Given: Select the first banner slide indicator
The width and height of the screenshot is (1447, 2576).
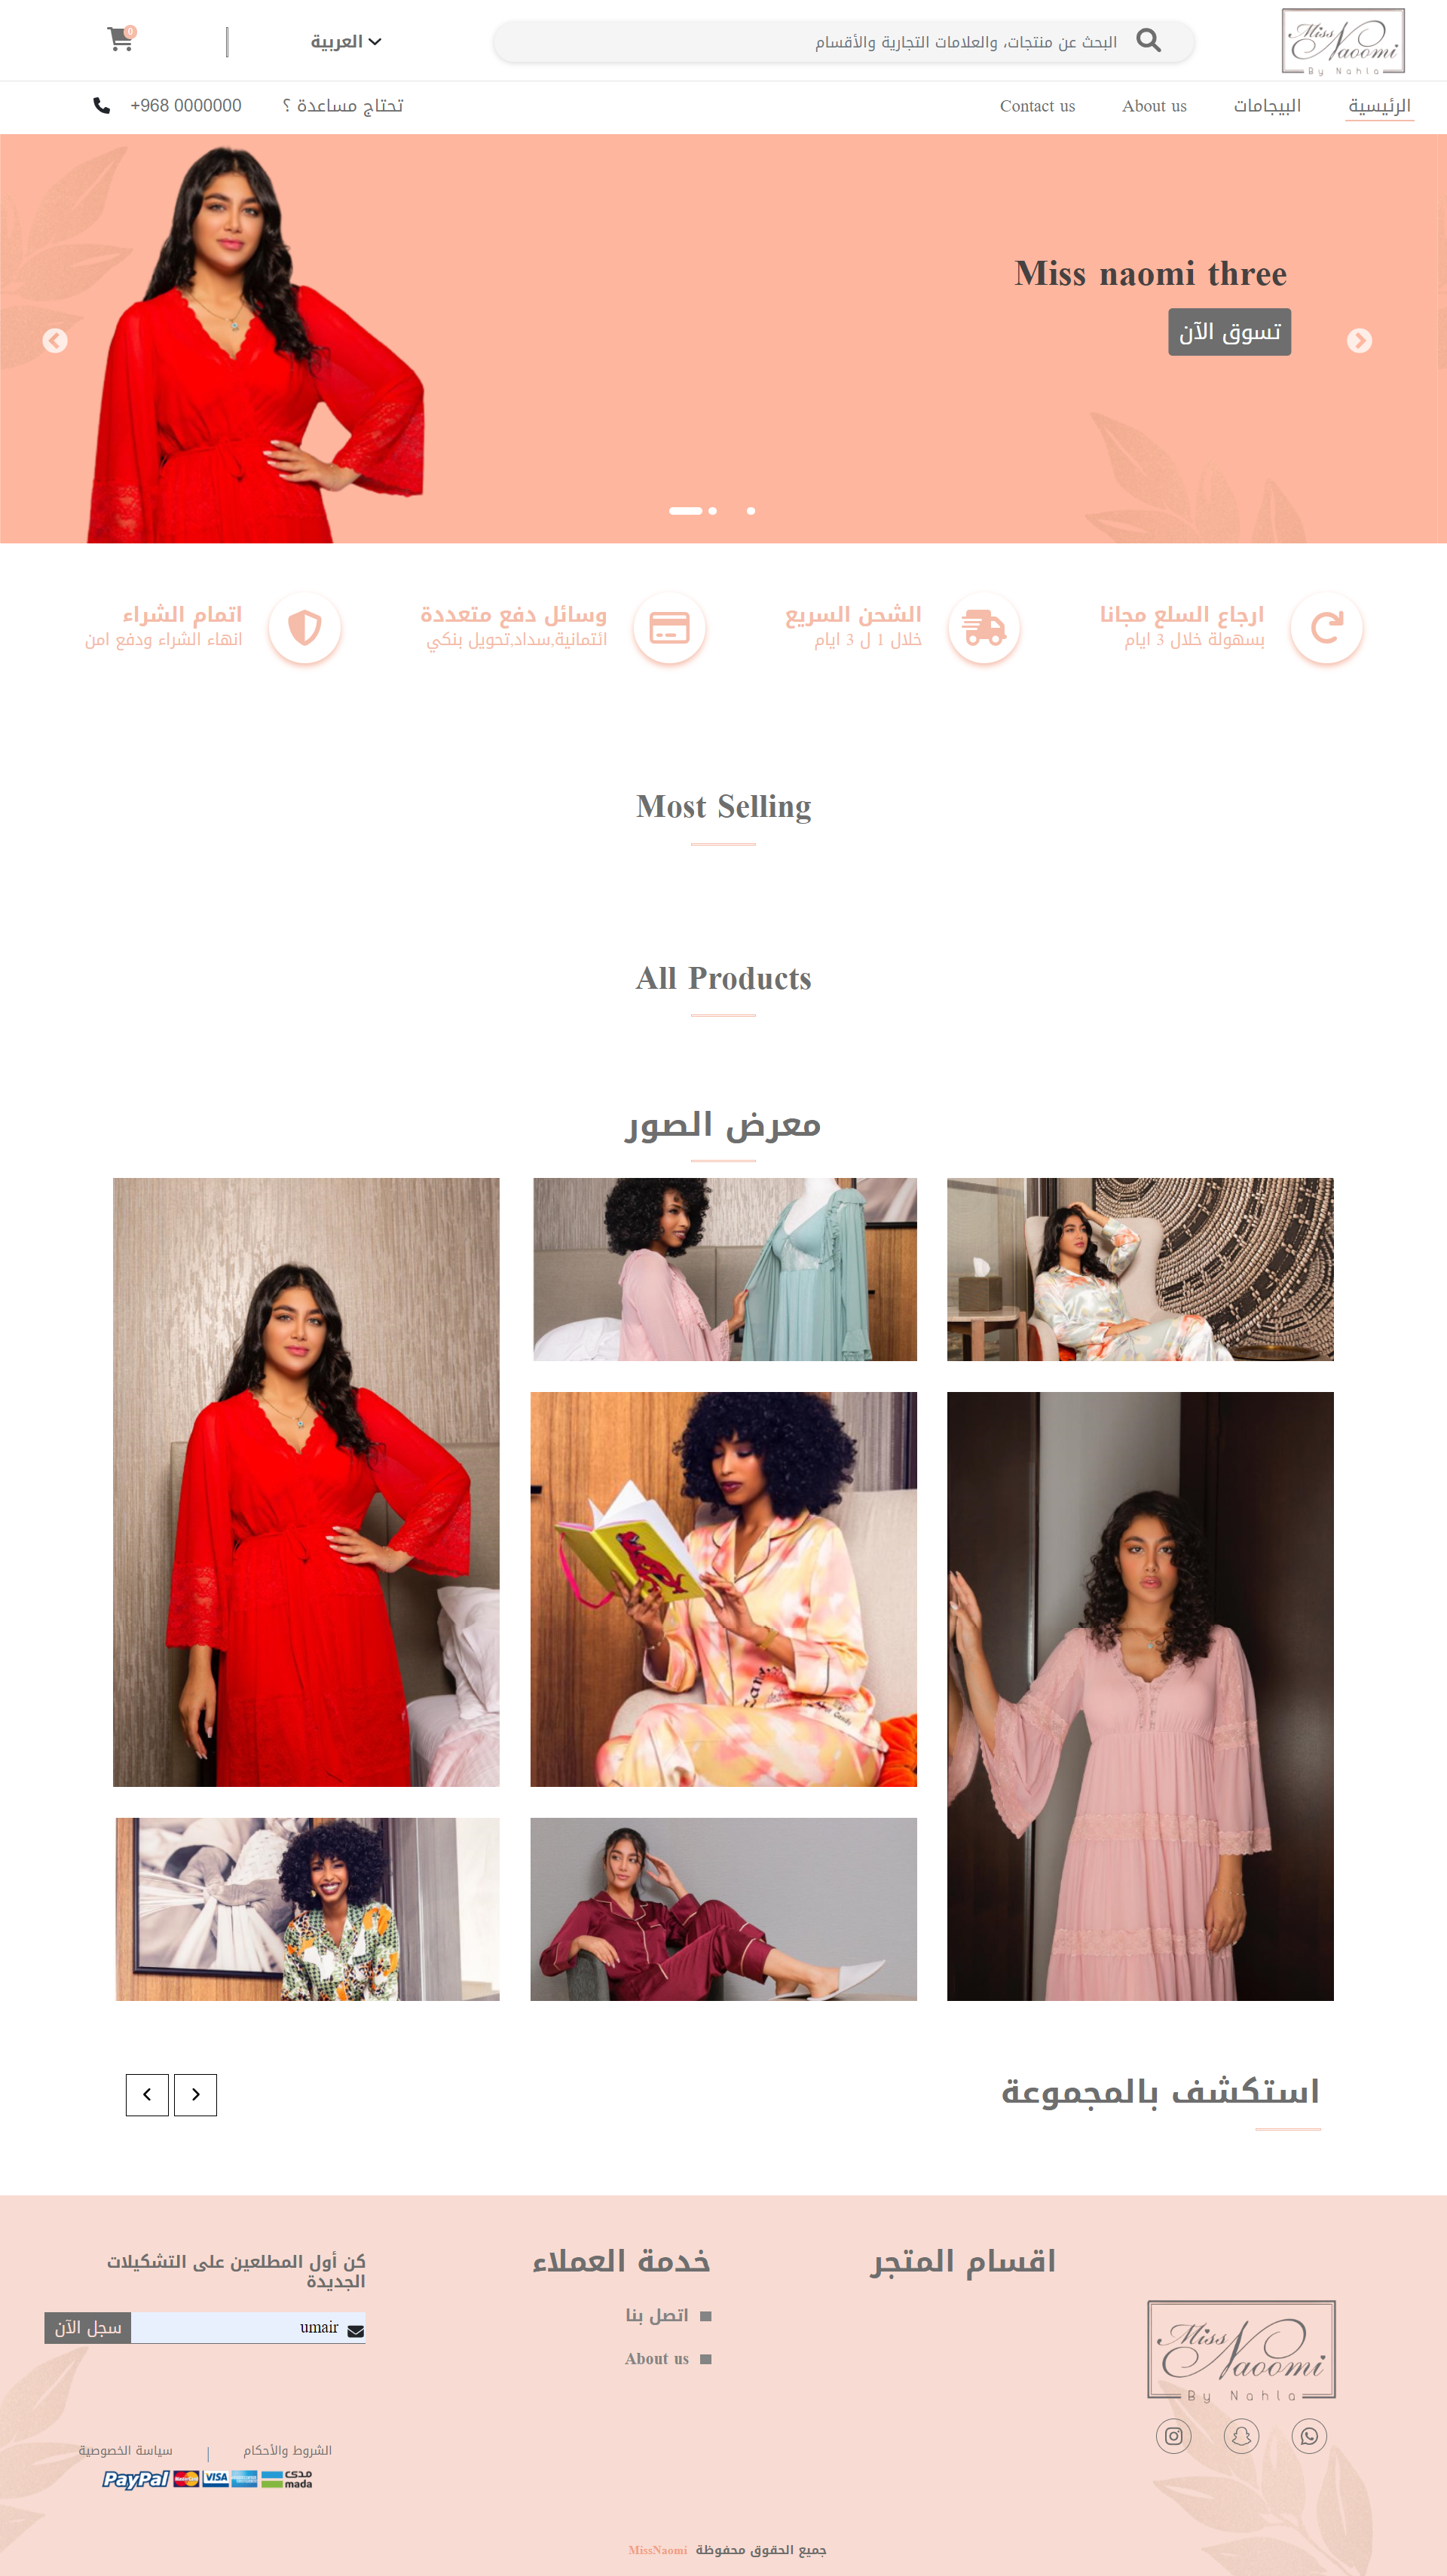Looking at the screenshot, I should (686, 511).
